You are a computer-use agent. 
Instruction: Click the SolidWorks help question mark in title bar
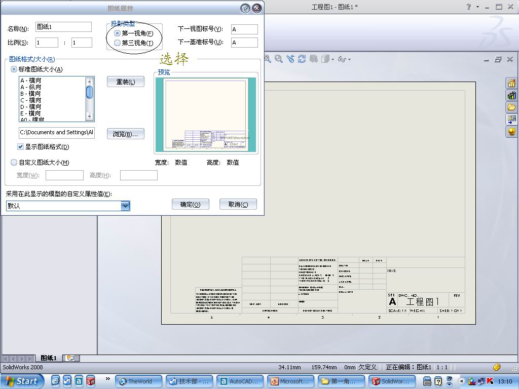(468, 7)
